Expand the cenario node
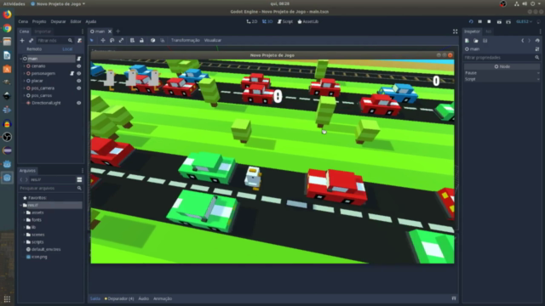The image size is (545, 306). click(24, 66)
